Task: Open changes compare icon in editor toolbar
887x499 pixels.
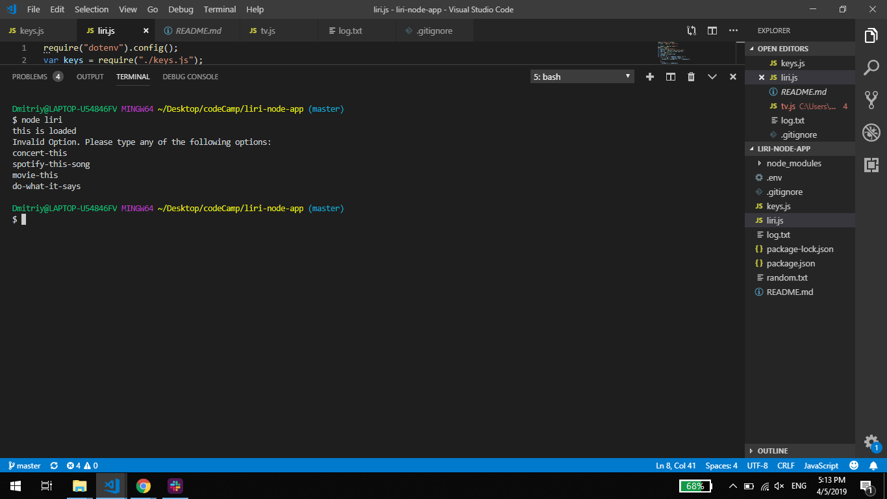Action: click(x=692, y=31)
